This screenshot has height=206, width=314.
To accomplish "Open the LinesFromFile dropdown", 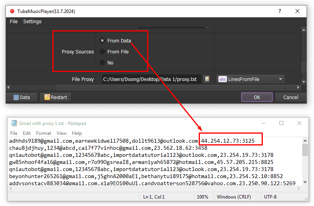I will (x=250, y=79).
